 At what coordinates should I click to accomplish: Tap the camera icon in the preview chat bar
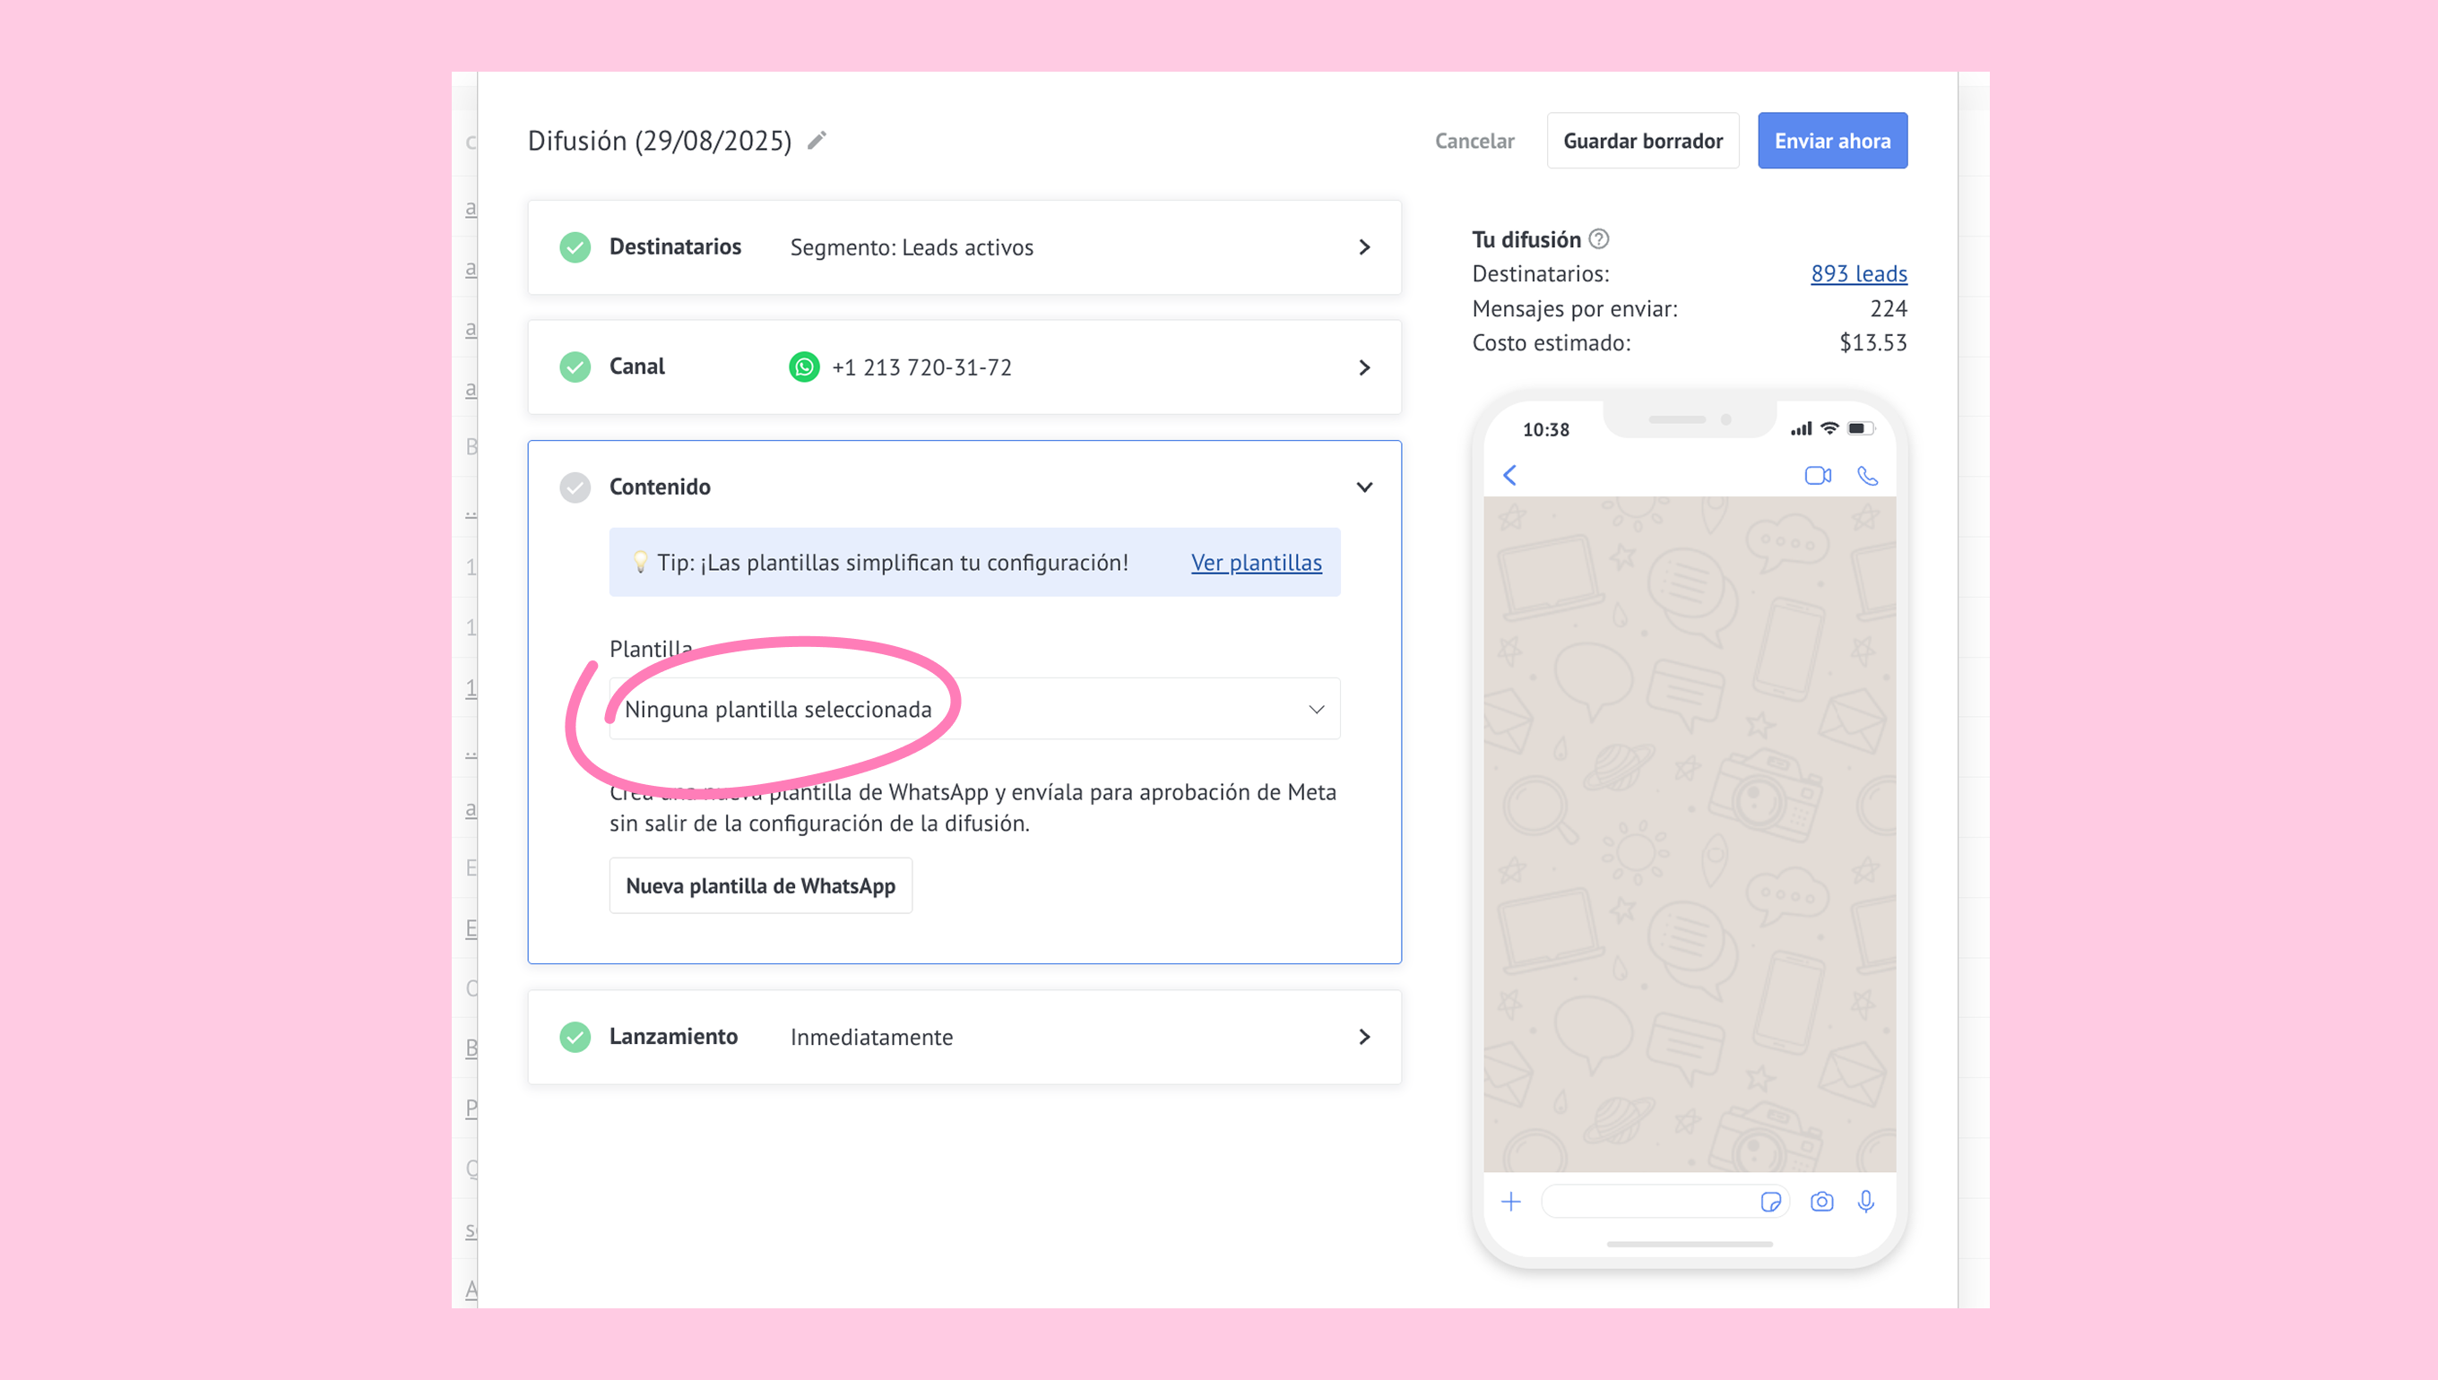[1821, 1202]
